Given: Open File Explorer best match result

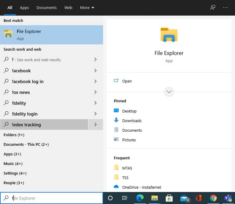Looking at the screenshot, I should (51, 35).
